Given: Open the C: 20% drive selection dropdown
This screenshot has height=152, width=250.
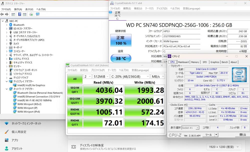Looking at the screenshot, I should tap(130, 77).
